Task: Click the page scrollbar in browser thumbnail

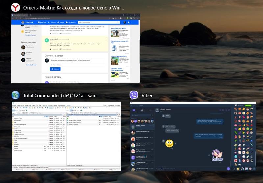Action: 139,52
